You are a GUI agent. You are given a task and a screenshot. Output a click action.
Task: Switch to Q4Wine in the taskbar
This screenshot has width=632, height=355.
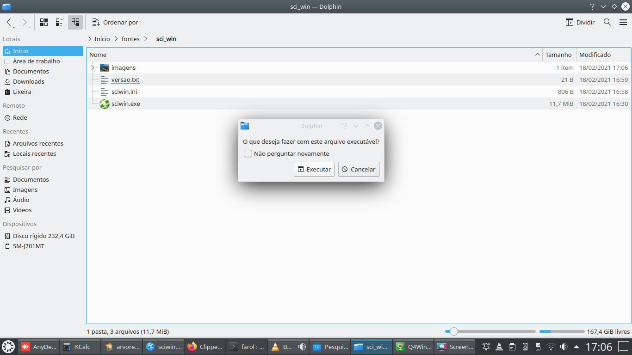click(414, 347)
